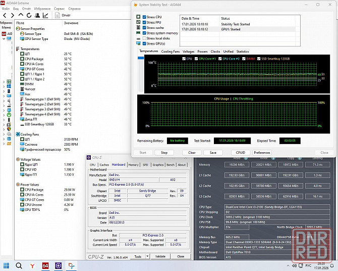Open Windows search from the taskbar
Viewport: 338px width, 271px height.
(19, 265)
